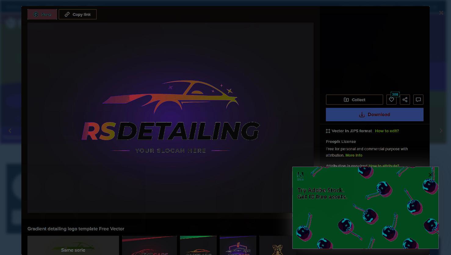Click the 'Gradient detailing logo template Free Vector' title
This screenshot has width=451, height=255.
[76, 229]
